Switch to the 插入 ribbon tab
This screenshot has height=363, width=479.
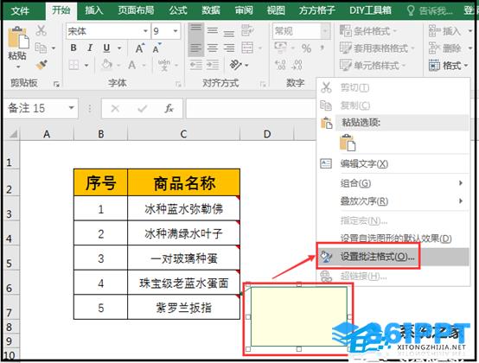pyautogui.click(x=93, y=10)
